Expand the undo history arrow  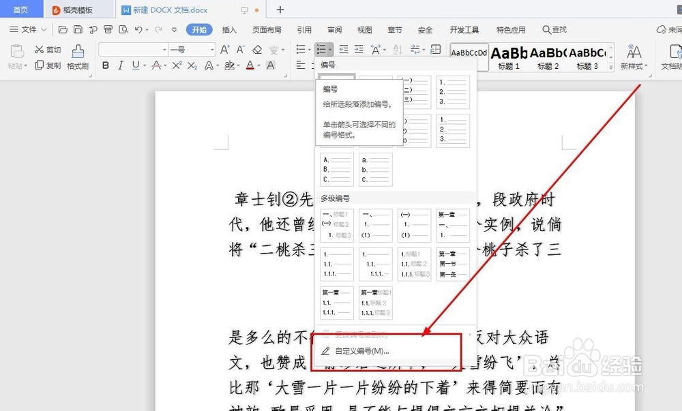(x=147, y=30)
